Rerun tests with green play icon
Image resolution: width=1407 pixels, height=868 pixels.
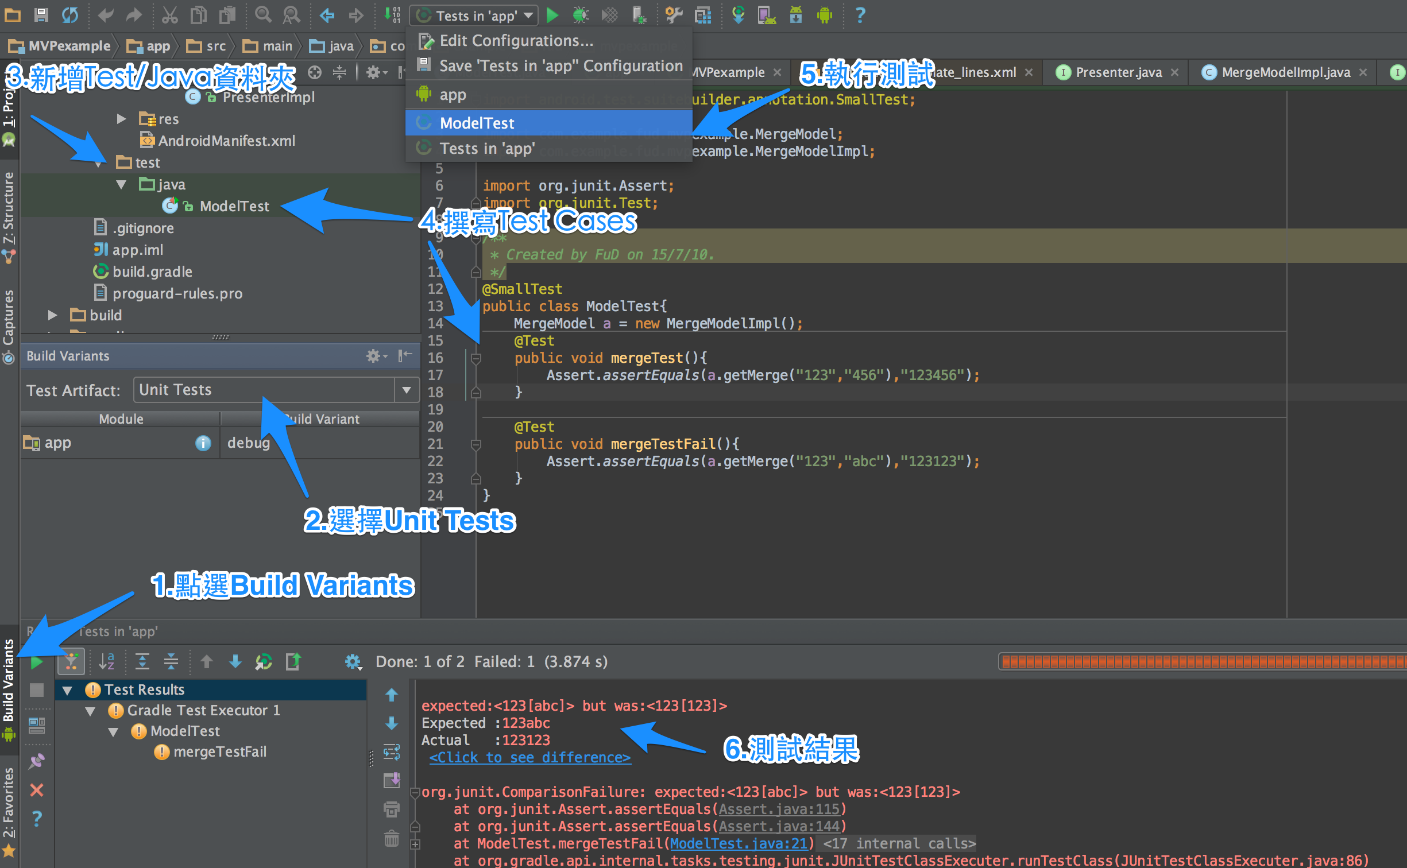click(37, 662)
